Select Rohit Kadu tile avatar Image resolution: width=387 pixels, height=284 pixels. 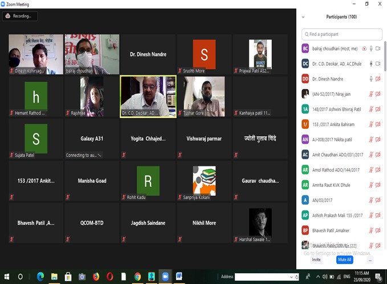(148, 181)
